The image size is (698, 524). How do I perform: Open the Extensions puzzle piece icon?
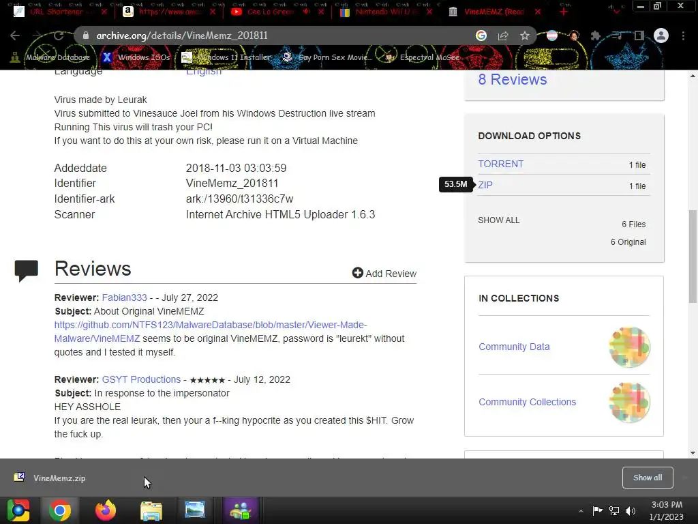pos(596,35)
